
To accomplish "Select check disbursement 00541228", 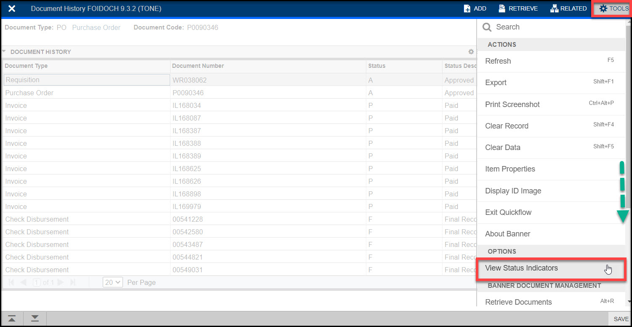I will pos(187,219).
